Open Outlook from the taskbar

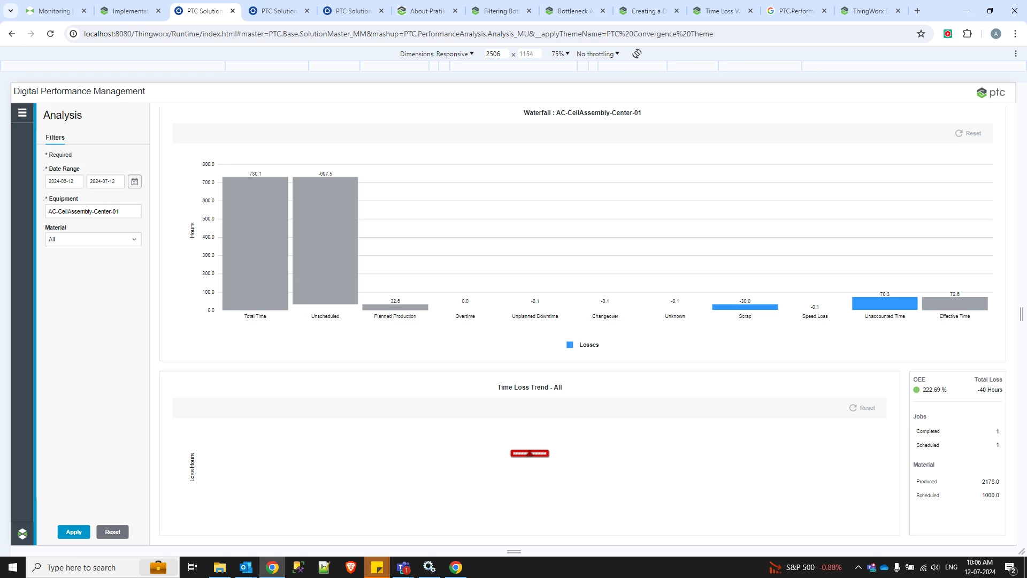point(246,567)
